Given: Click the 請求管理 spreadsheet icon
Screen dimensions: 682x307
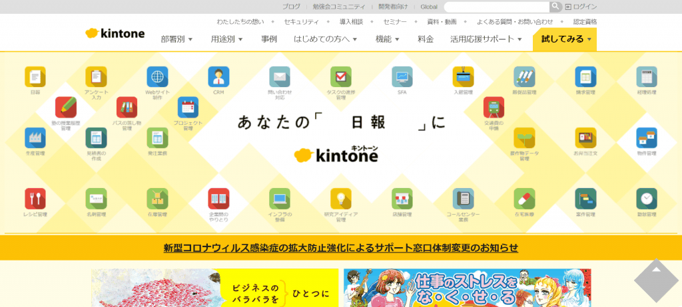Looking at the screenshot, I should click(585, 77).
